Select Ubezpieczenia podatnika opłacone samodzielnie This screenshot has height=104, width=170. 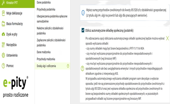52,19
